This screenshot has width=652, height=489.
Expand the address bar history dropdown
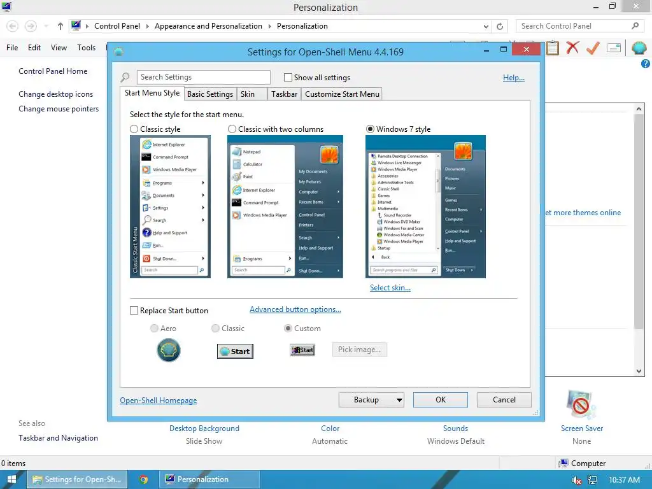pyautogui.click(x=486, y=26)
